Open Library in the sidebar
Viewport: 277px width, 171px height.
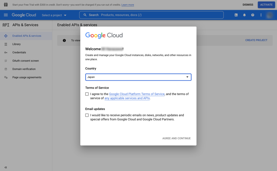[x=17, y=44]
